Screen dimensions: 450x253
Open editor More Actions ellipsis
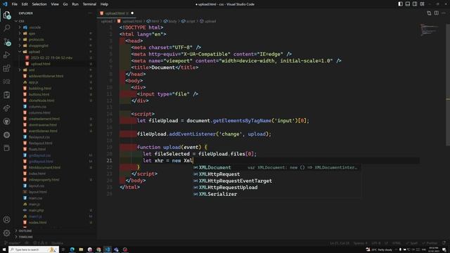coord(444,13)
